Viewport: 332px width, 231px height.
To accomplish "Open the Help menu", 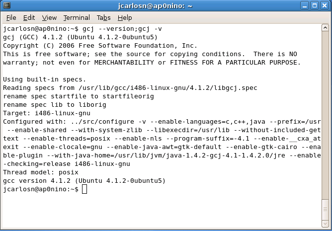I will pyautogui.click(x=125, y=17).
